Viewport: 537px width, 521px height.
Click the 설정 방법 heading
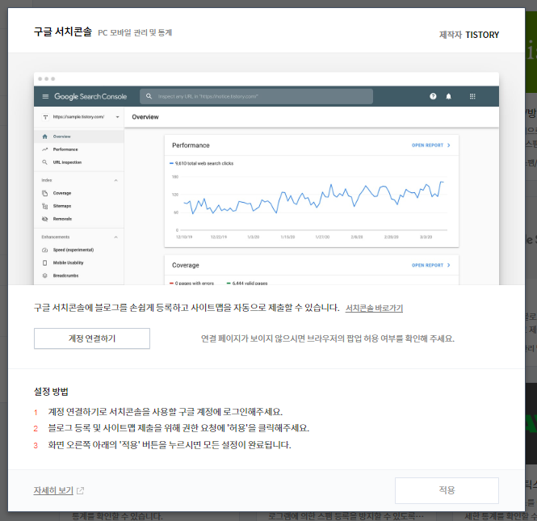[51, 392]
